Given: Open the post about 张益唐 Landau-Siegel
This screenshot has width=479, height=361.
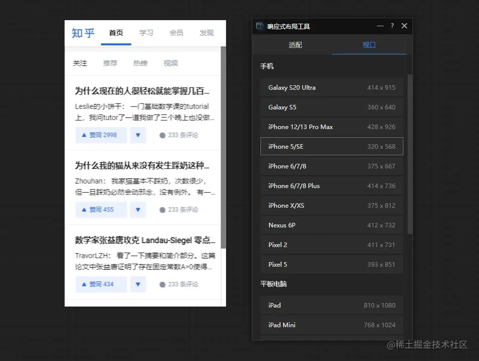Looking at the screenshot, I should [145, 240].
